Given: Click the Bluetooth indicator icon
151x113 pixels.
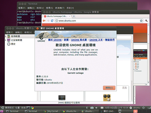Looking at the screenshot, I should click(x=87, y=108).
